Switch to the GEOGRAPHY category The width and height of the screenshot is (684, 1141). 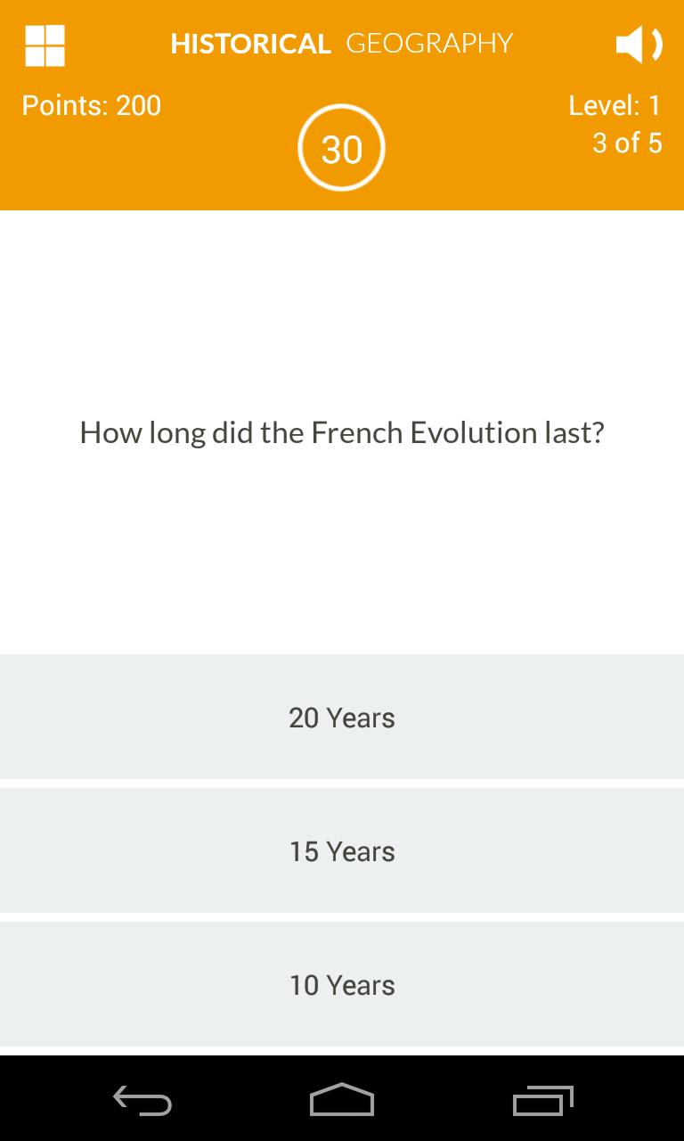click(x=431, y=43)
